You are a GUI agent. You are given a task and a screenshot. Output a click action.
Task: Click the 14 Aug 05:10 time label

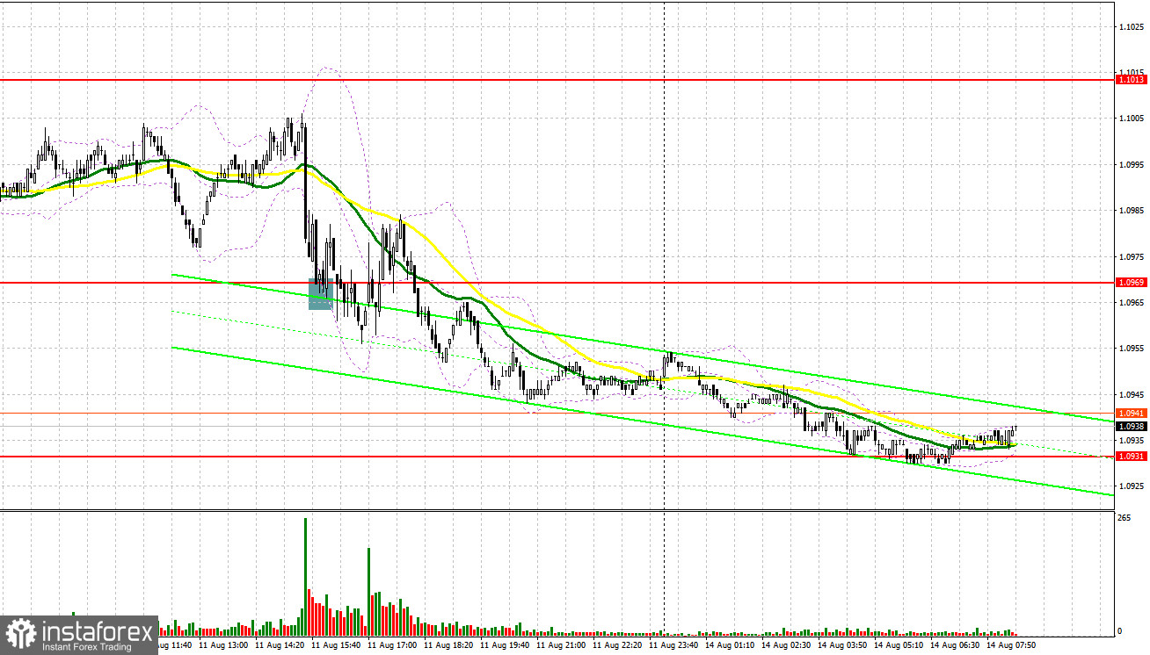(899, 645)
